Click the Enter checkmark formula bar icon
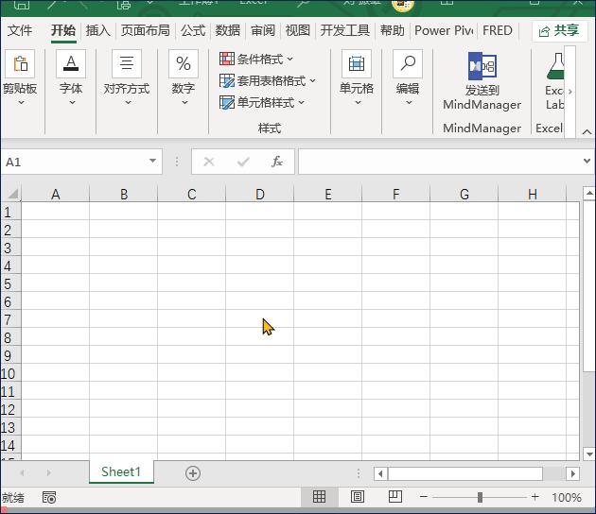This screenshot has height=514, width=596. (x=243, y=162)
